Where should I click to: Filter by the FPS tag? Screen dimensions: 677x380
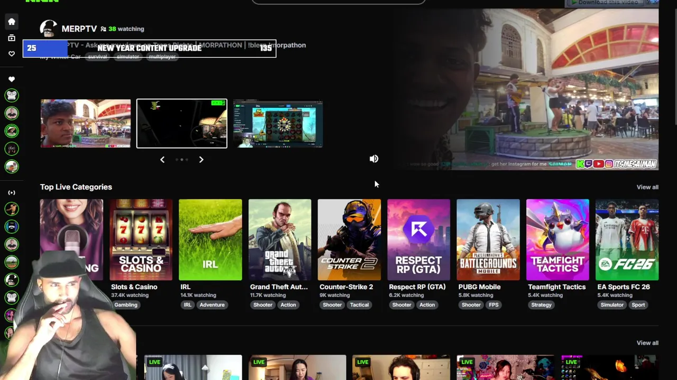(493, 305)
